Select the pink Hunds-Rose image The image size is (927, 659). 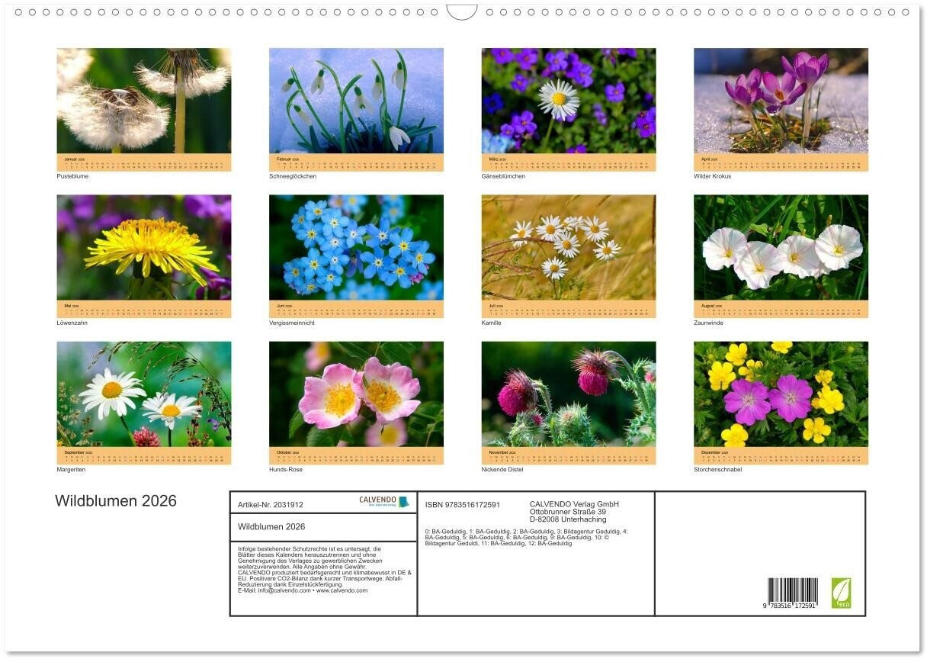tap(356, 394)
